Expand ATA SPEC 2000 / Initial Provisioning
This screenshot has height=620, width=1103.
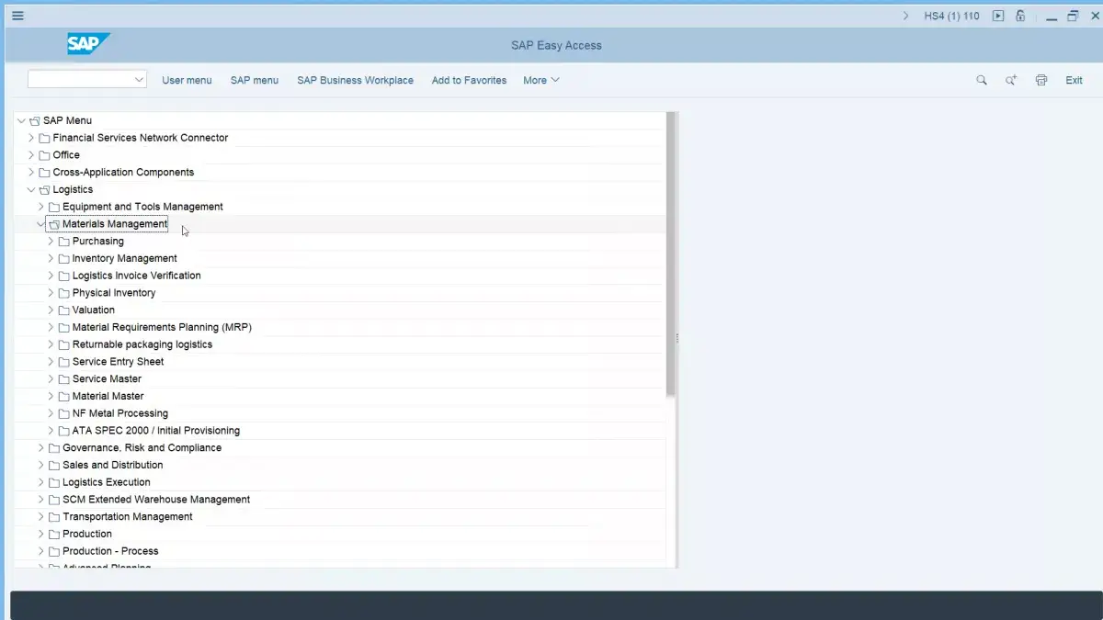click(51, 431)
